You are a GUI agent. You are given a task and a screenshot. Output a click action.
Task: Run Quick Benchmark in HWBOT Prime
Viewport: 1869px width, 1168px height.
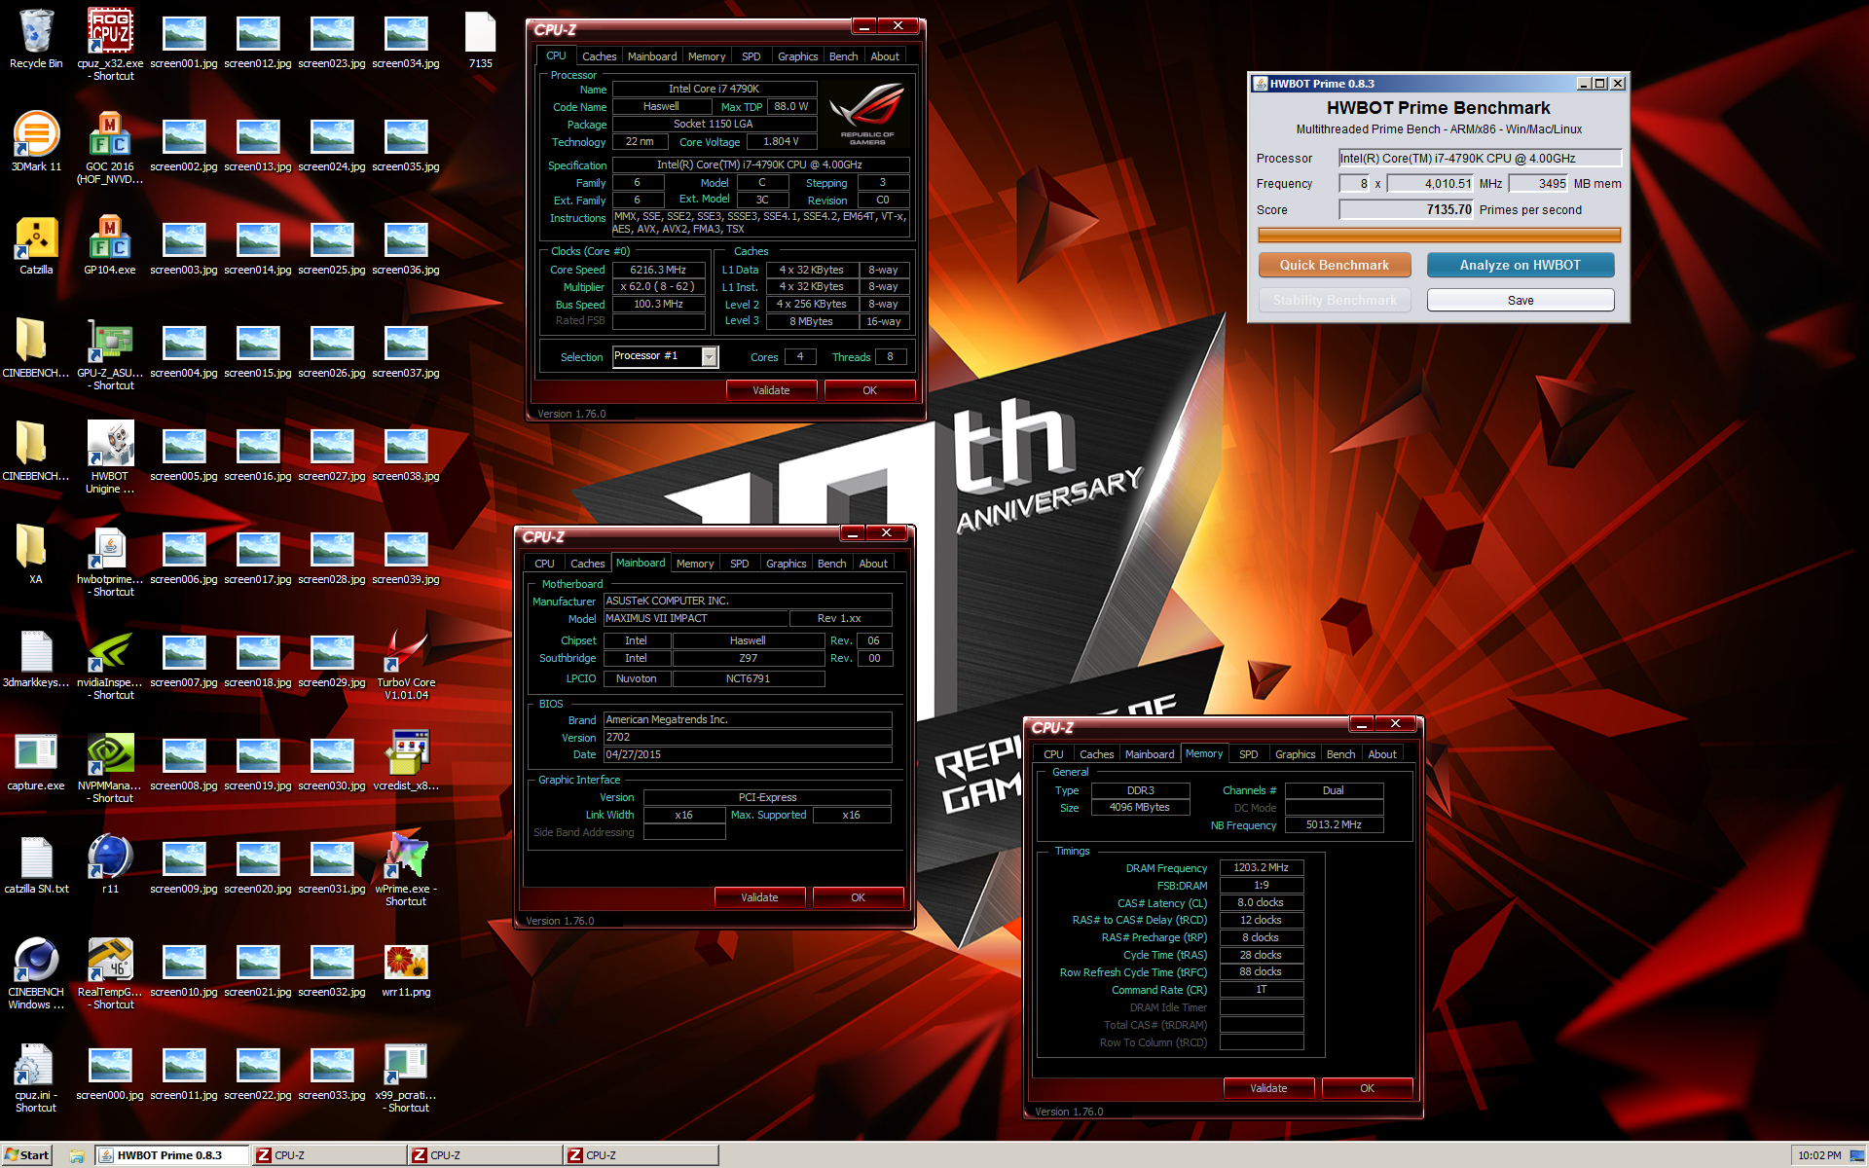(x=1334, y=265)
